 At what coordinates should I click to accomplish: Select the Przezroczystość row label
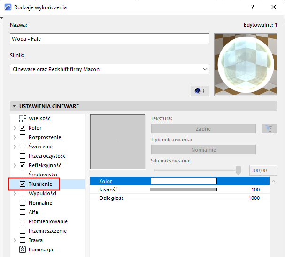point(47,156)
